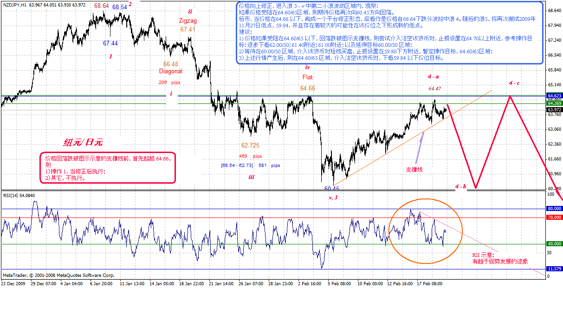The height and width of the screenshot is (320, 563).
Task: Select the Zigzag wave label
Action: click(x=188, y=21)
